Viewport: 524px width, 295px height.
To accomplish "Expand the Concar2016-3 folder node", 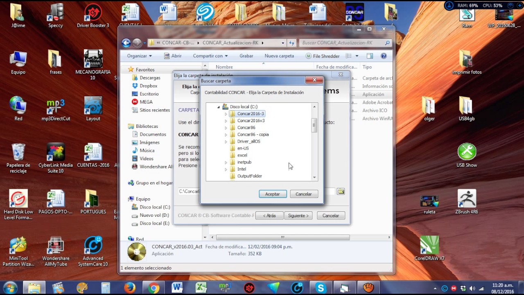I will [x=226, y=114].
